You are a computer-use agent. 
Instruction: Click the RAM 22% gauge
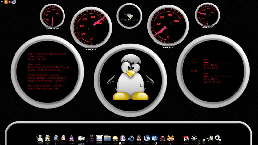coord(168,25)
